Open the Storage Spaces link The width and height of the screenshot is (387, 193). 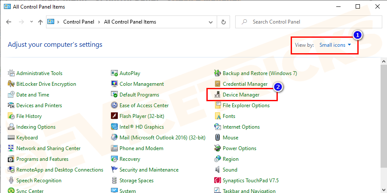click(136, 181)
